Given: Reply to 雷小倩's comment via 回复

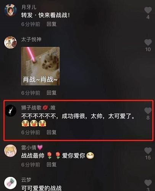Looking at the screenshot, I should tap(52, 165).
